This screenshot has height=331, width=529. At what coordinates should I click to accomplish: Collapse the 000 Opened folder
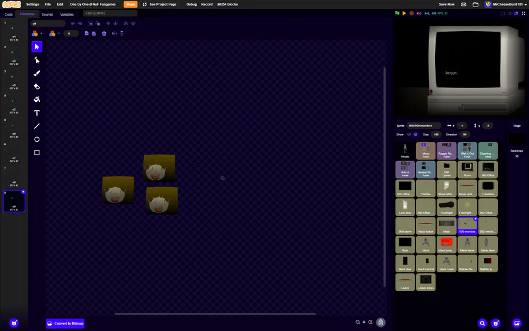(x=446, y=169)
